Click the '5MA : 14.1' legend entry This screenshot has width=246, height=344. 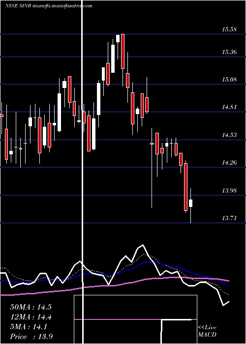pos(29,327)
